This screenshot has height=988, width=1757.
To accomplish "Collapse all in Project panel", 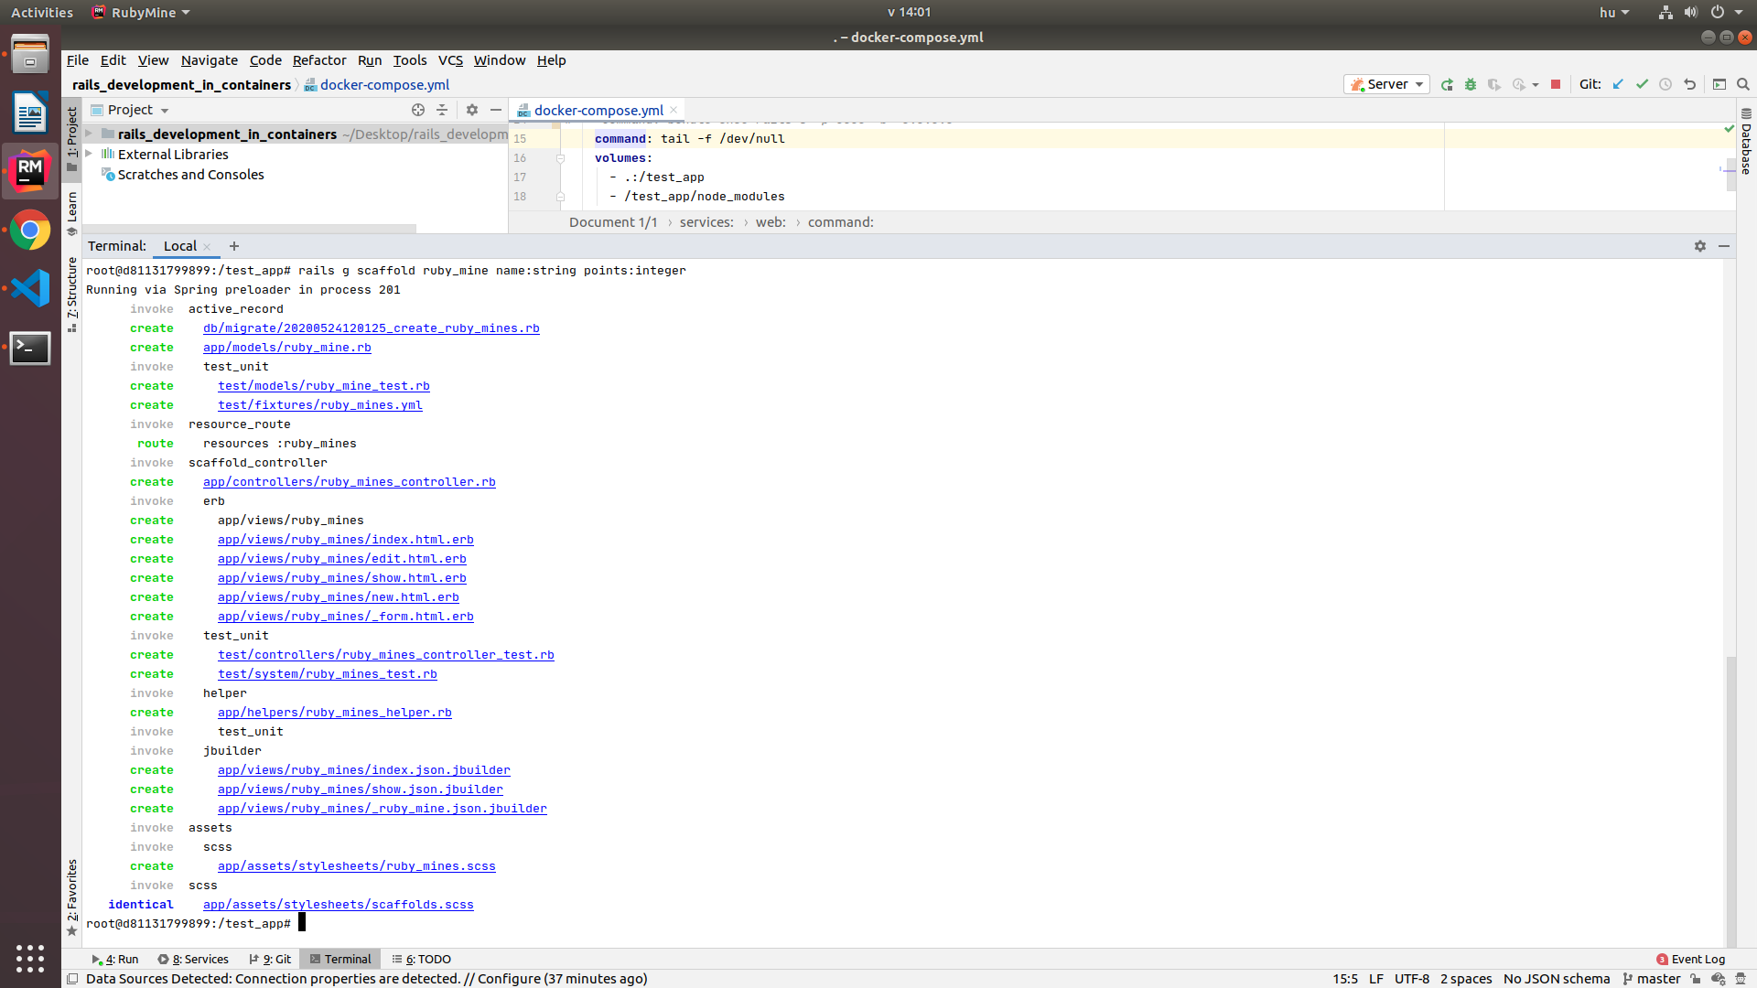I will click(x=442, y=110).
